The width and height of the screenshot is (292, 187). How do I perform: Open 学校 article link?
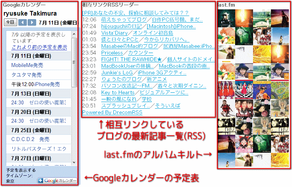click(x=147, y=99)
